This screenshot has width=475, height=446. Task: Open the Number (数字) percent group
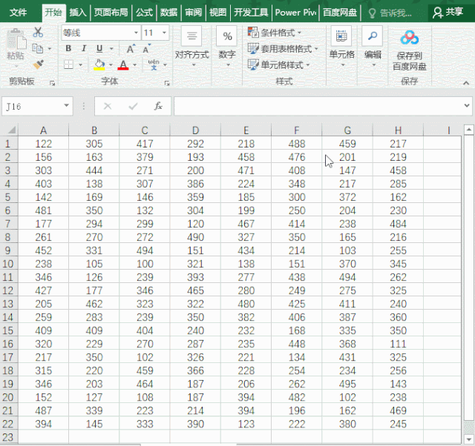[227, 47]
